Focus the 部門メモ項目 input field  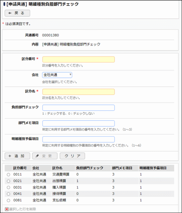click(78, 123)
